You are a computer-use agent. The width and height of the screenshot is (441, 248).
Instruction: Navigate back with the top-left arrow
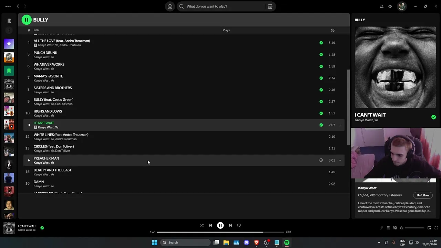pyautogui.click(x=18, y=6)
